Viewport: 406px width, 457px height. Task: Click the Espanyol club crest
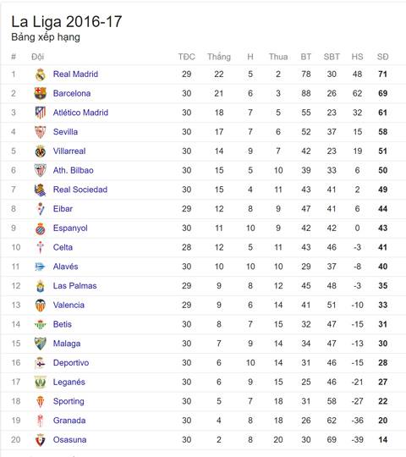pos(41,228)
